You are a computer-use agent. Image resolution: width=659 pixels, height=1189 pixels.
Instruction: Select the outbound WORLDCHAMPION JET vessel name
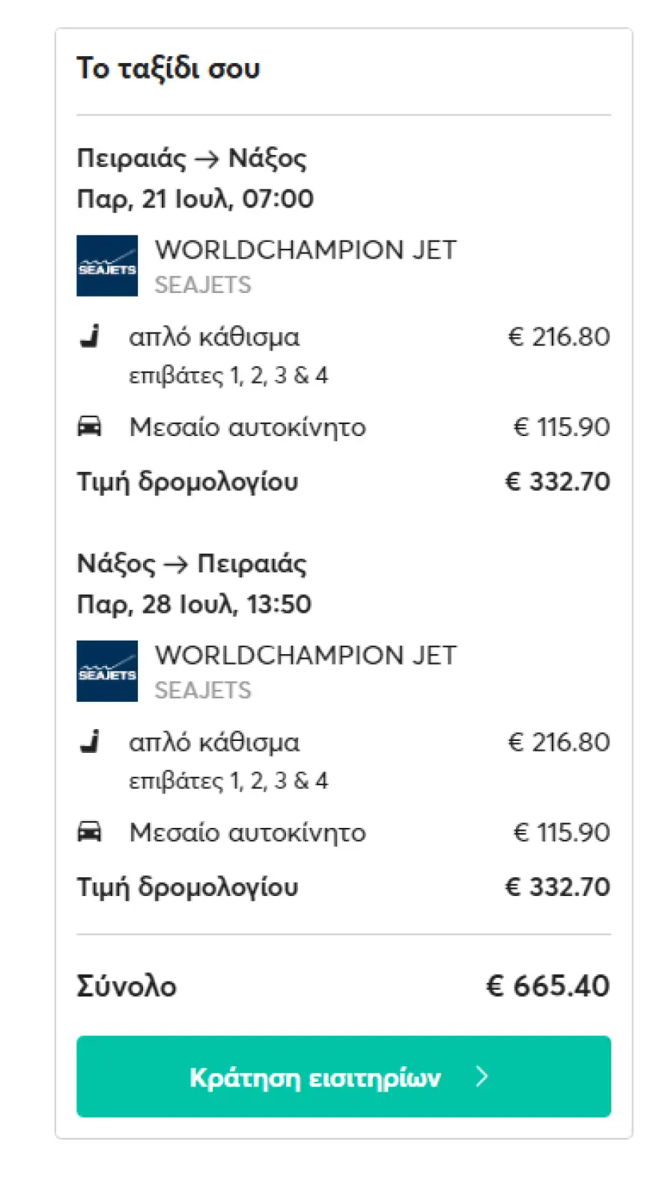pos(306,250)
